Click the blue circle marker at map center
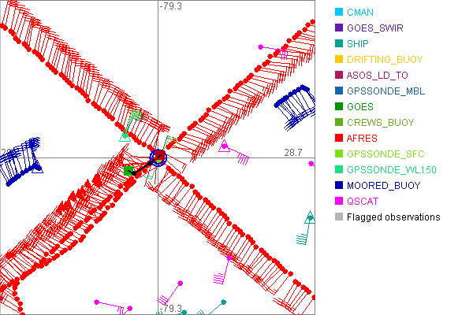The image size is (473, 315). pyautogui.click(x=158, y=157)
